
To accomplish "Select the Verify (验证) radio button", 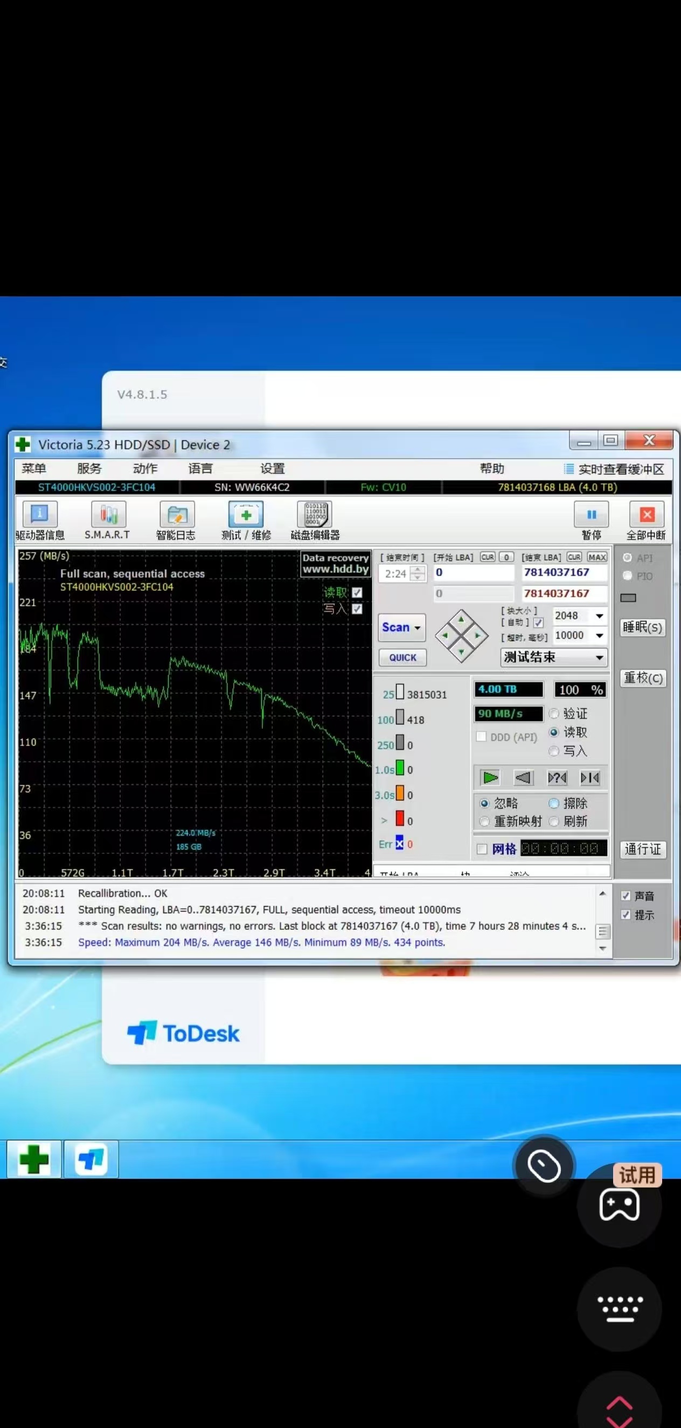I will click(553, 713).
